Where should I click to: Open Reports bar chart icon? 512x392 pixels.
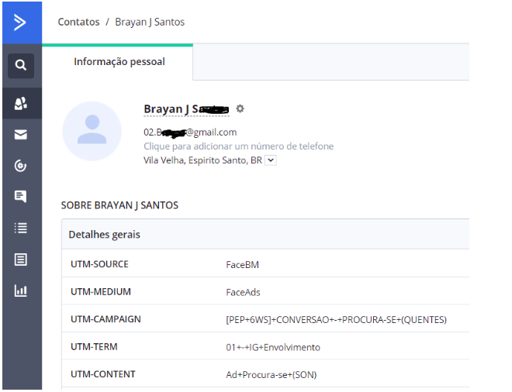coord(21,291)
